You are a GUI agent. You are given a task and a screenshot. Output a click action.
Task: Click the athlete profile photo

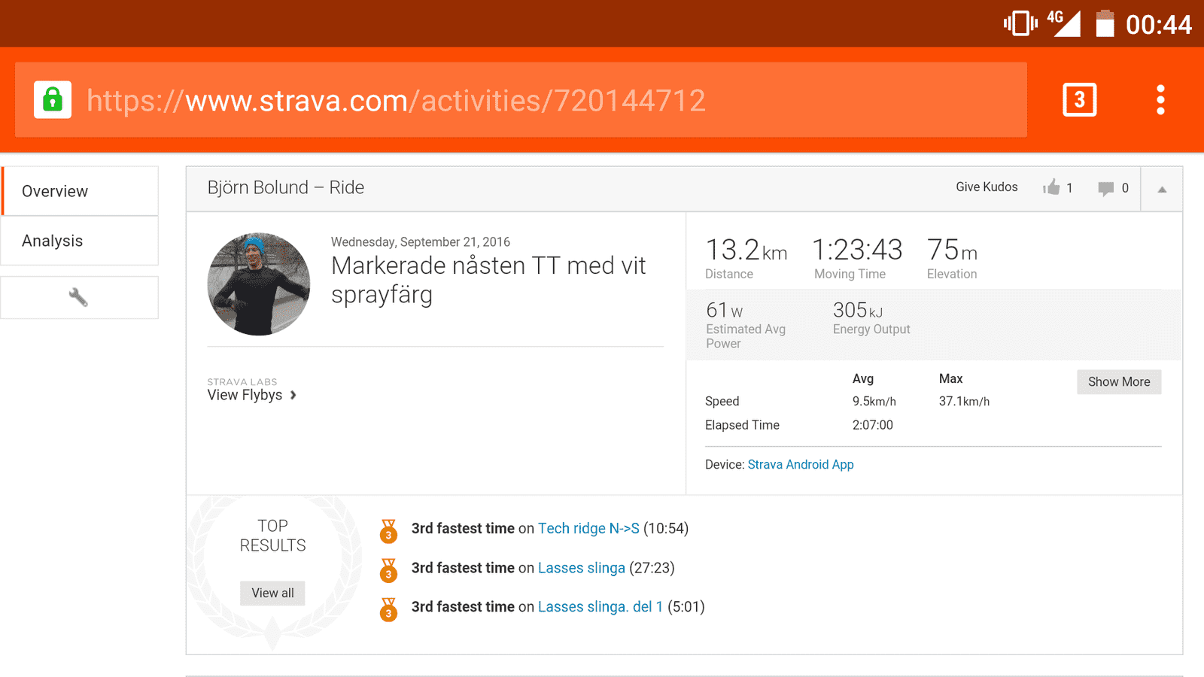click(259, 284)
